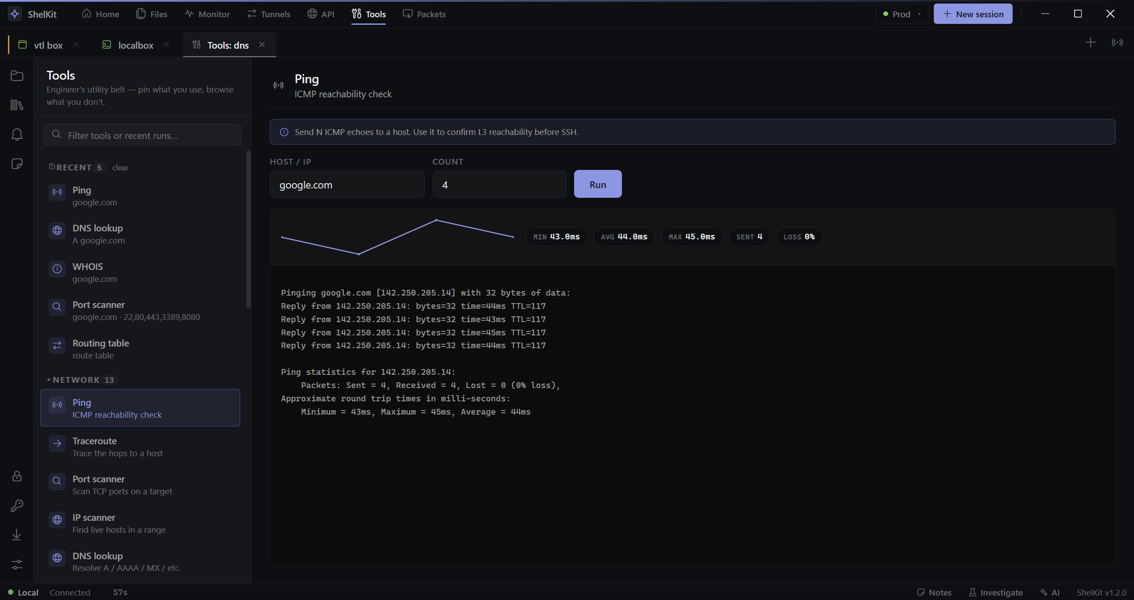Click the tools list scrollbar

248,229
